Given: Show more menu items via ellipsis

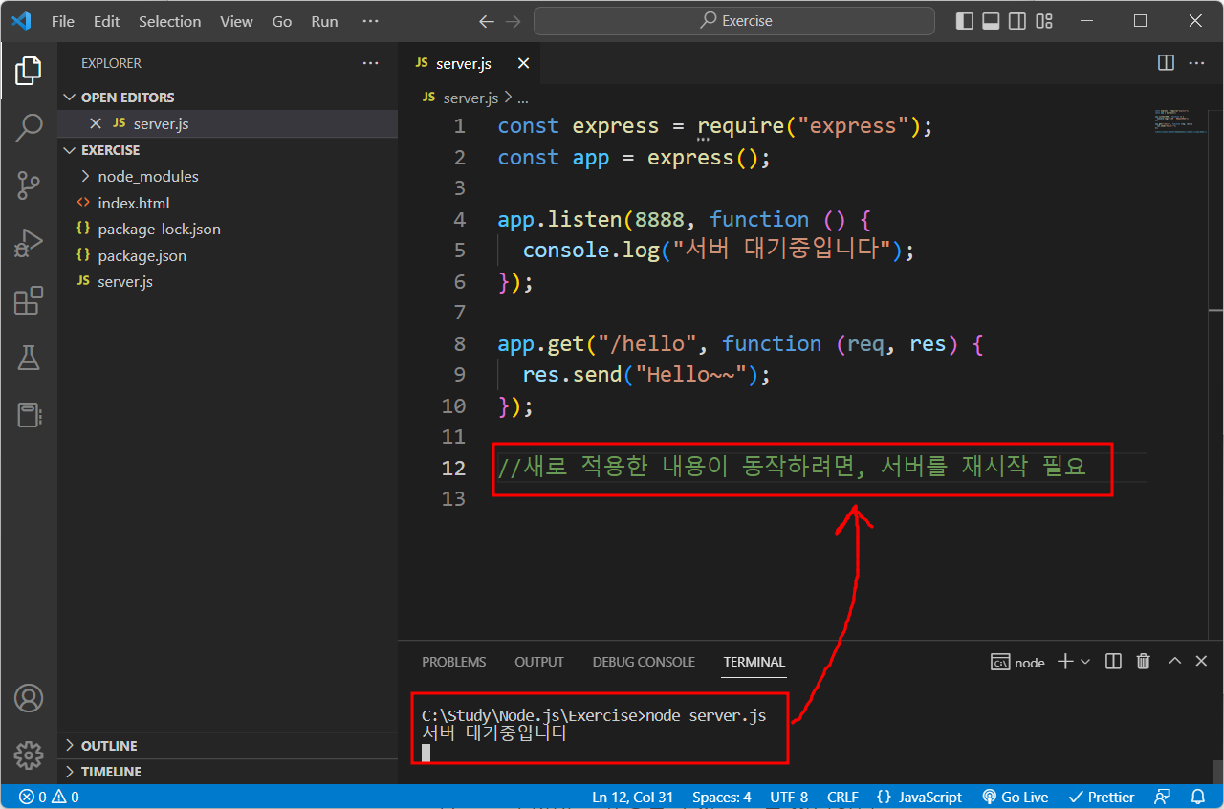Looking at the screenshot, I should tap(370, 21).
